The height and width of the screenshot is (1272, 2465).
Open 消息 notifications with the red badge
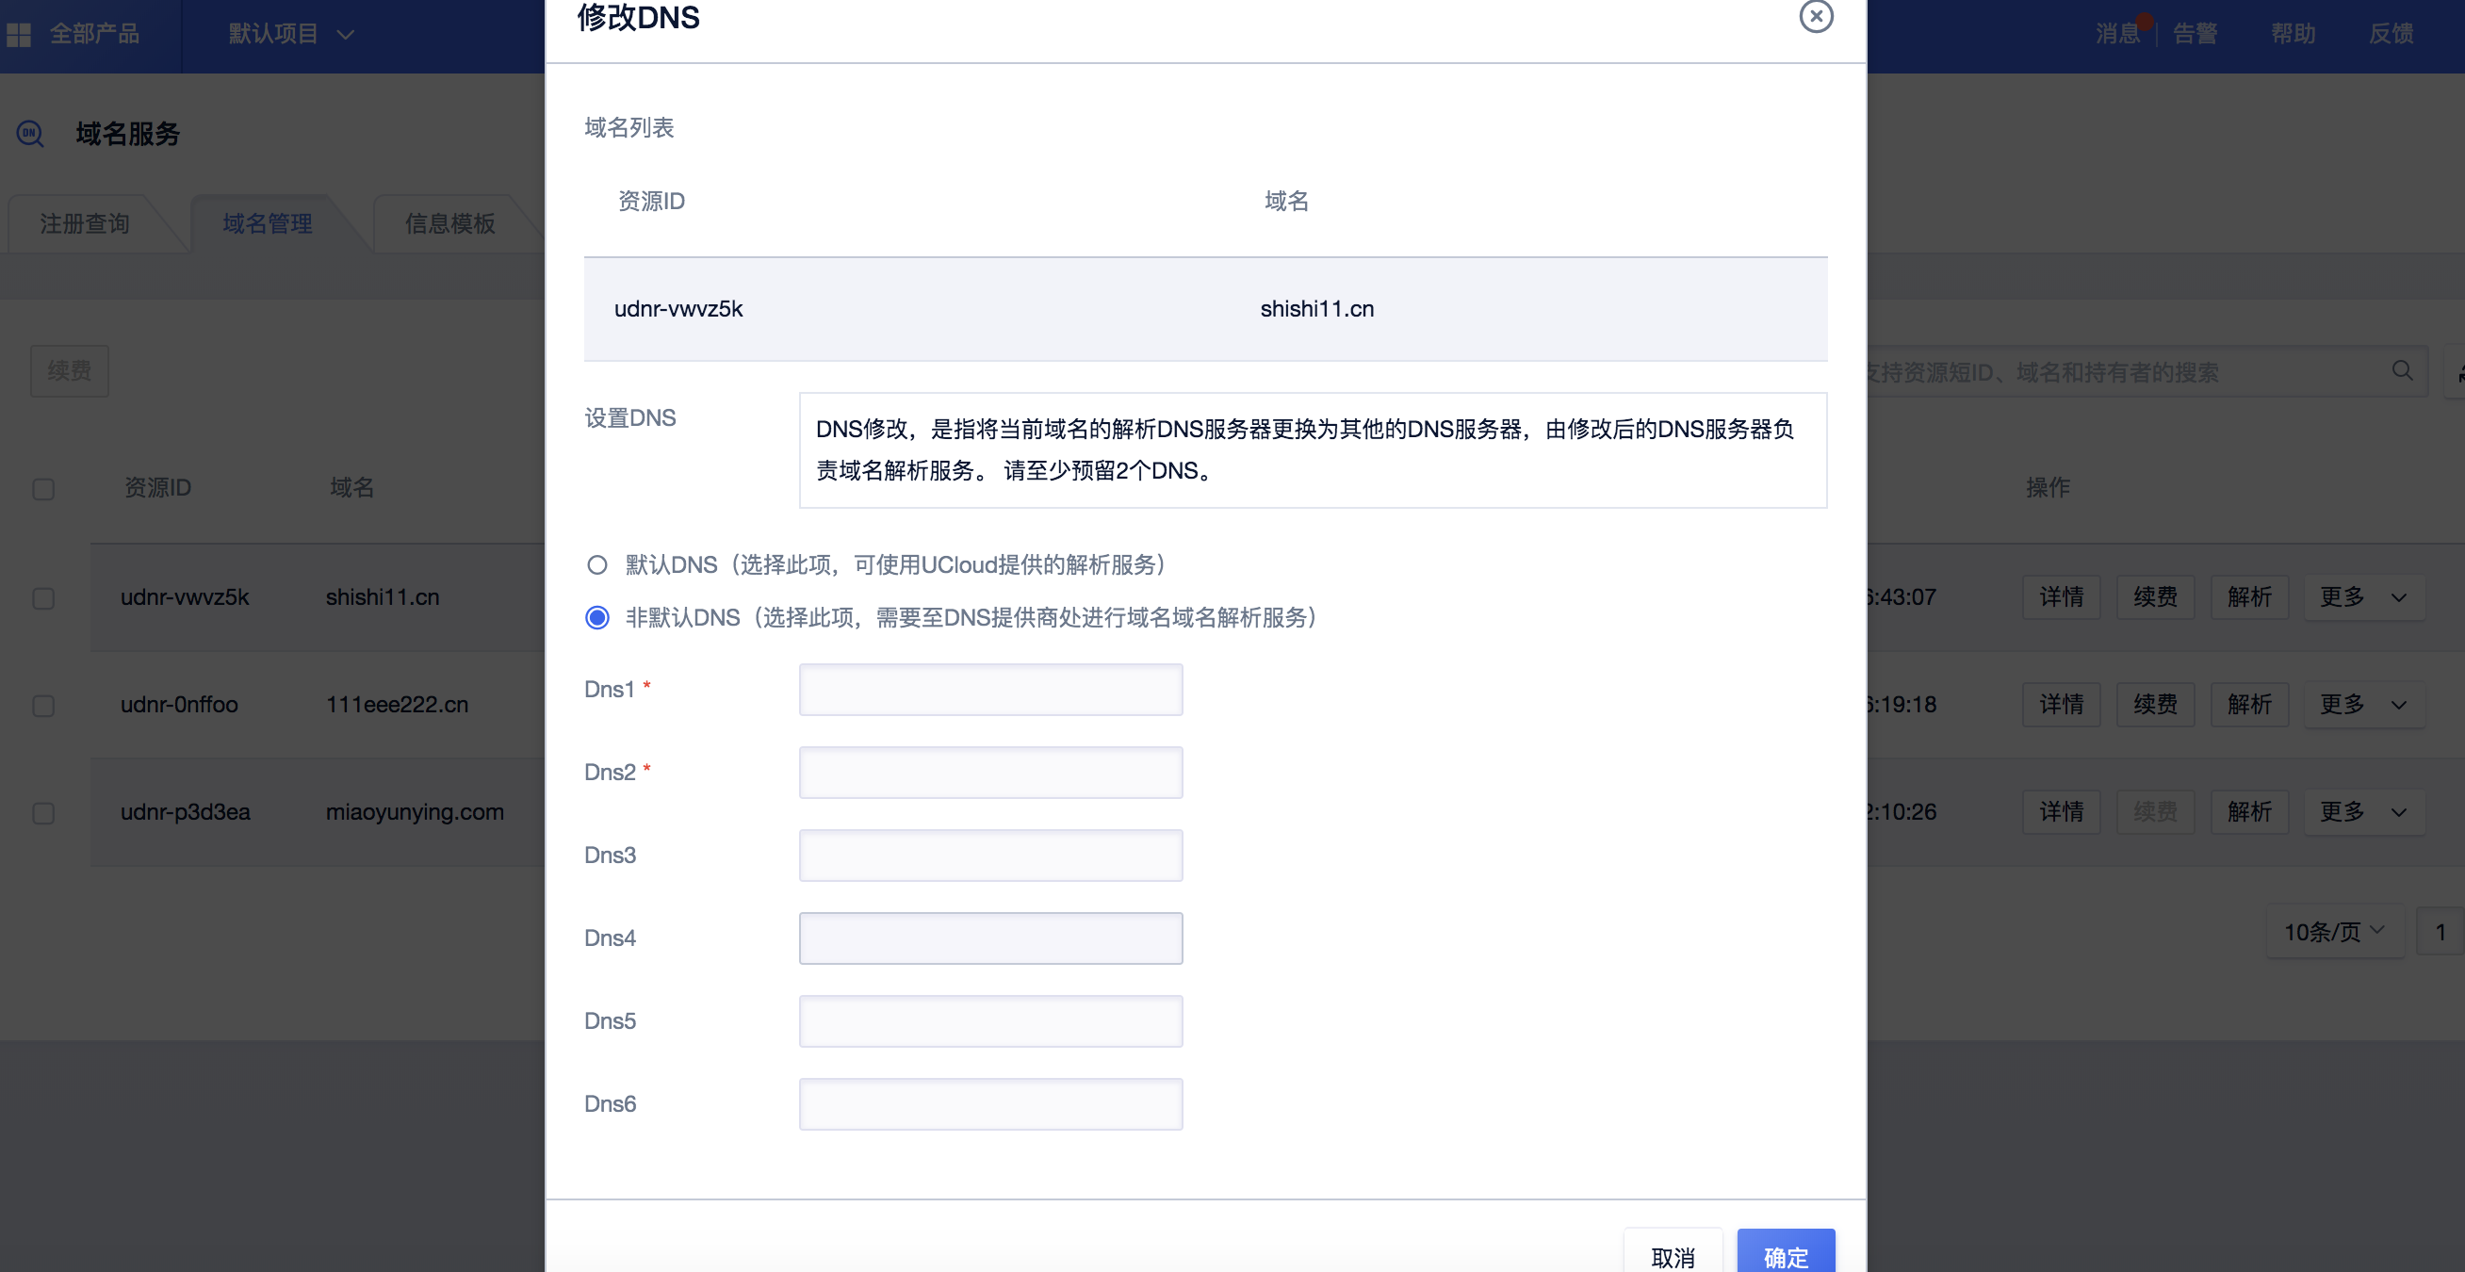pyautogui.click(x=2116, y=34)
